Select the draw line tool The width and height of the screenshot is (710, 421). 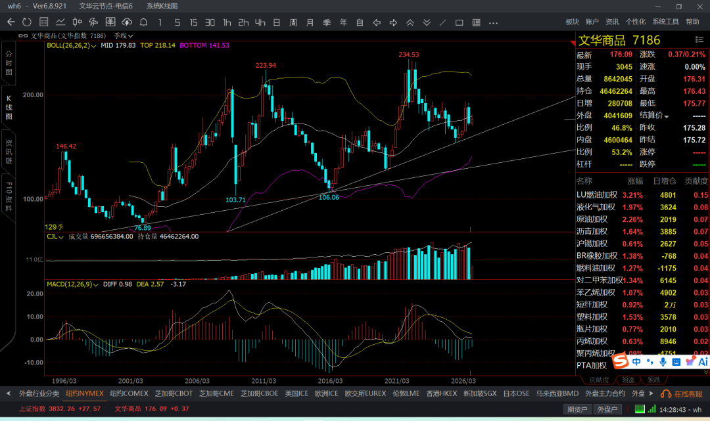coord(443,22)
